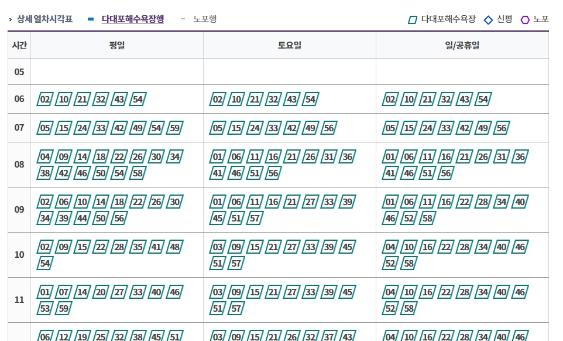Image resolution: width=563 pixels, height=341 pixels.
Task: Select minute 41 in 토요일 08 hour row
Action: point(218,173)
